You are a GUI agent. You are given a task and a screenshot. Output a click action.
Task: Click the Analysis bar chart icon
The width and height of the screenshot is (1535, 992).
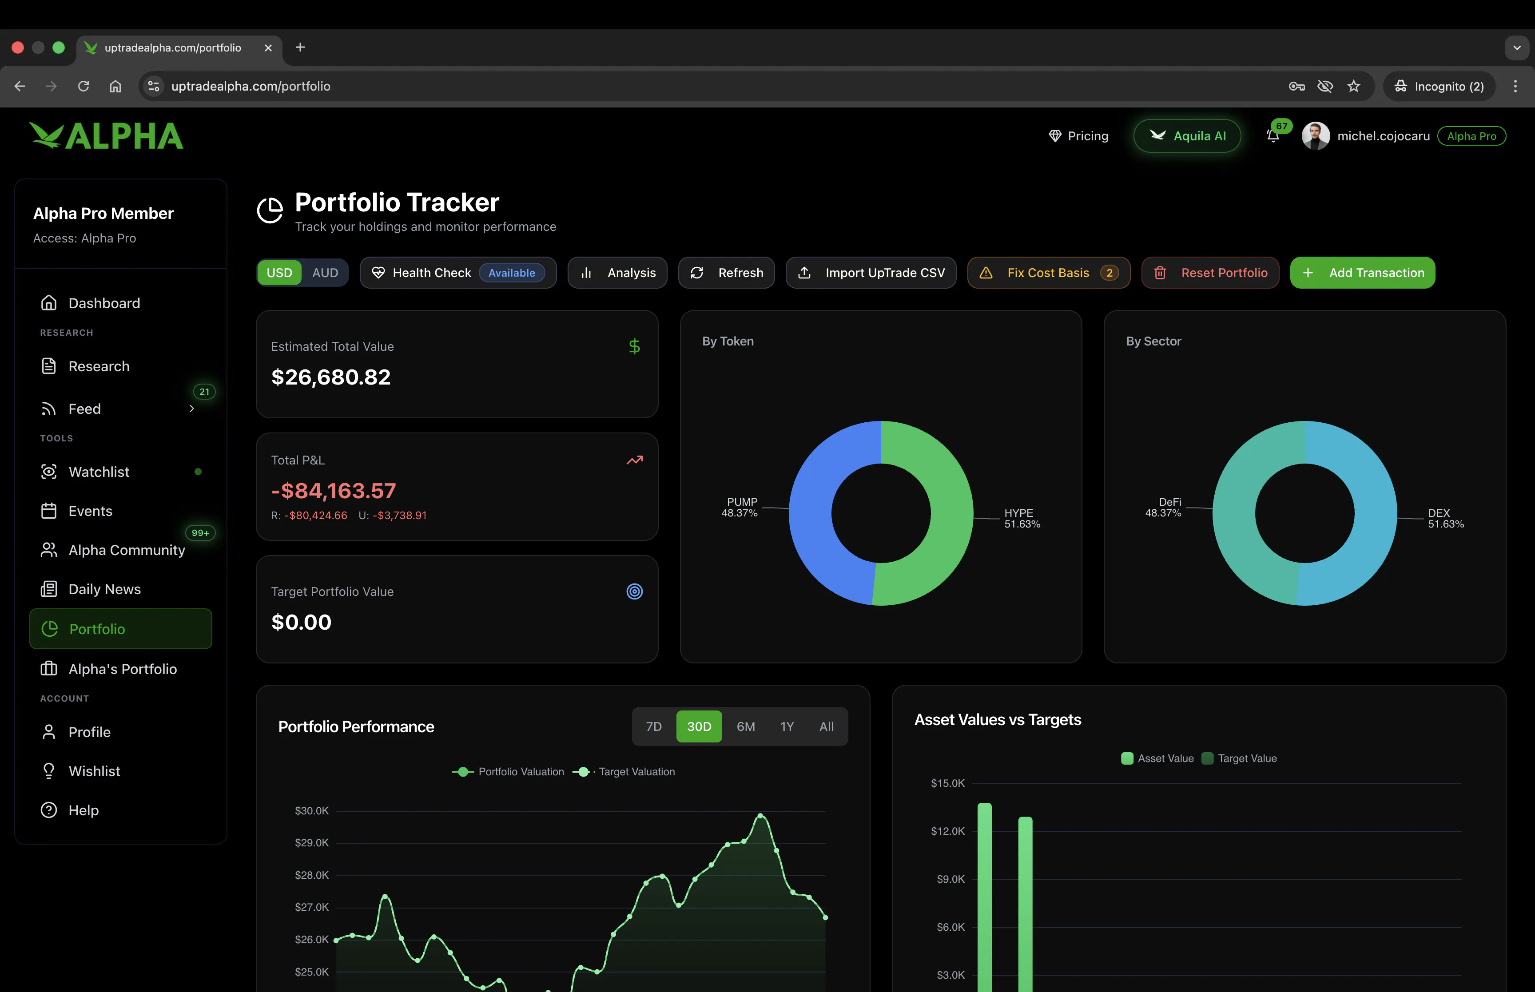[586, 273]
